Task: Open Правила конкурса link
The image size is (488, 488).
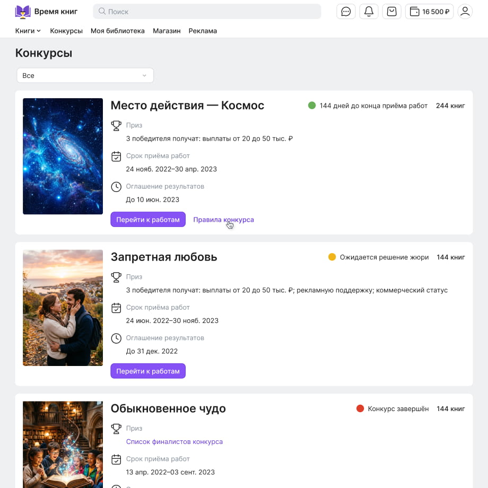Action: click(x=223, y=220)
